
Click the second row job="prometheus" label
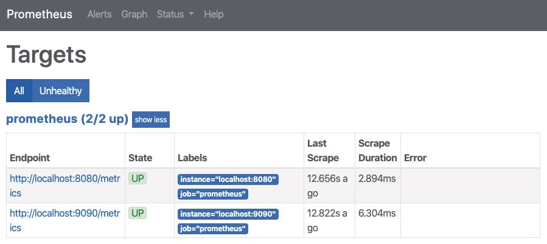213,229
